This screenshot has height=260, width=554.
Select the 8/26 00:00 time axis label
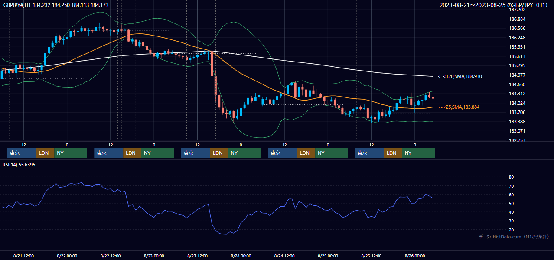coord(415,256)
